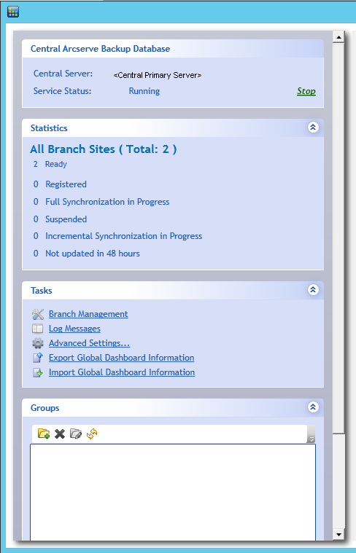The height and width of the screenshot is (553, 356).
Task: Click the Log Messages book icon
Action: [37, 329]
